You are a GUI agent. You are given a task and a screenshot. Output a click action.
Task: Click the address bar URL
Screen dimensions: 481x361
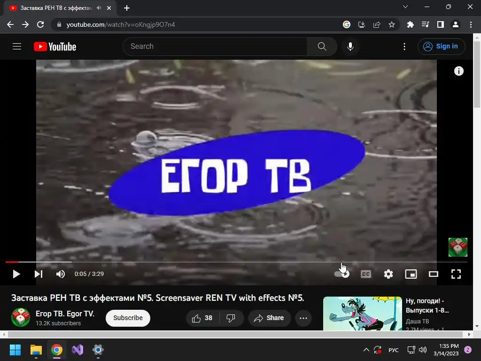pyautogui.click(x=121, y=24)
